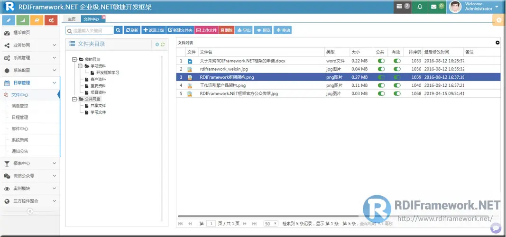Toggle 公共 switch for 工作流引擎产品架构.png
Viewport: 506px width, 237px height.
[381, 85]
